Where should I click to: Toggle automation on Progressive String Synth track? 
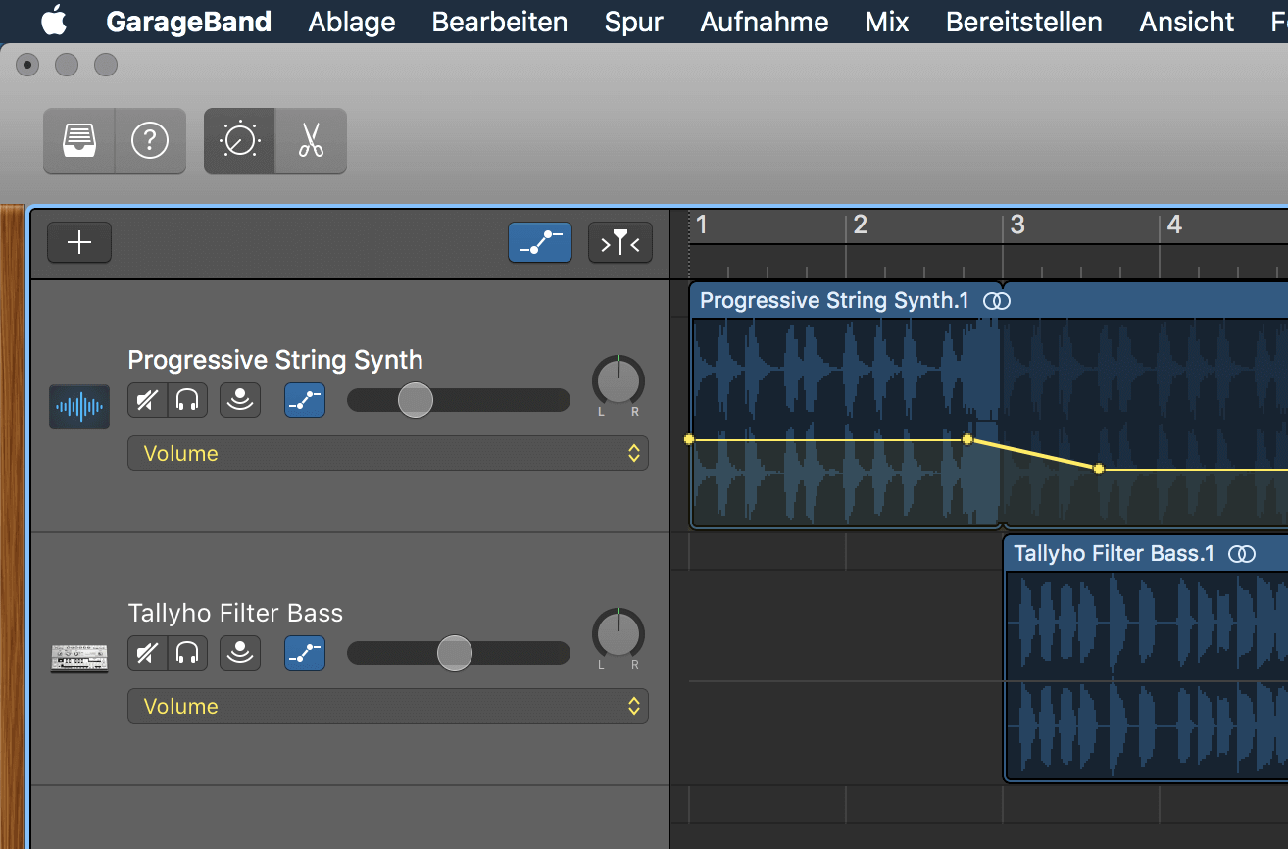click(x=305, y=400)
